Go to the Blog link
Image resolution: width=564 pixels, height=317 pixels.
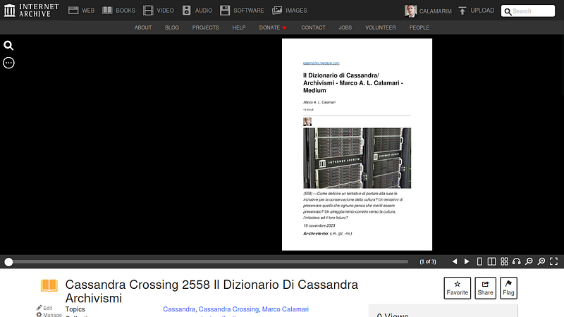click(172, 27)
